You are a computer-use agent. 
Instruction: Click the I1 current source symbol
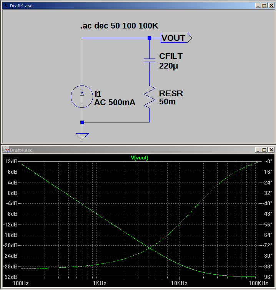pyautogui.click(x=82, y=97)
